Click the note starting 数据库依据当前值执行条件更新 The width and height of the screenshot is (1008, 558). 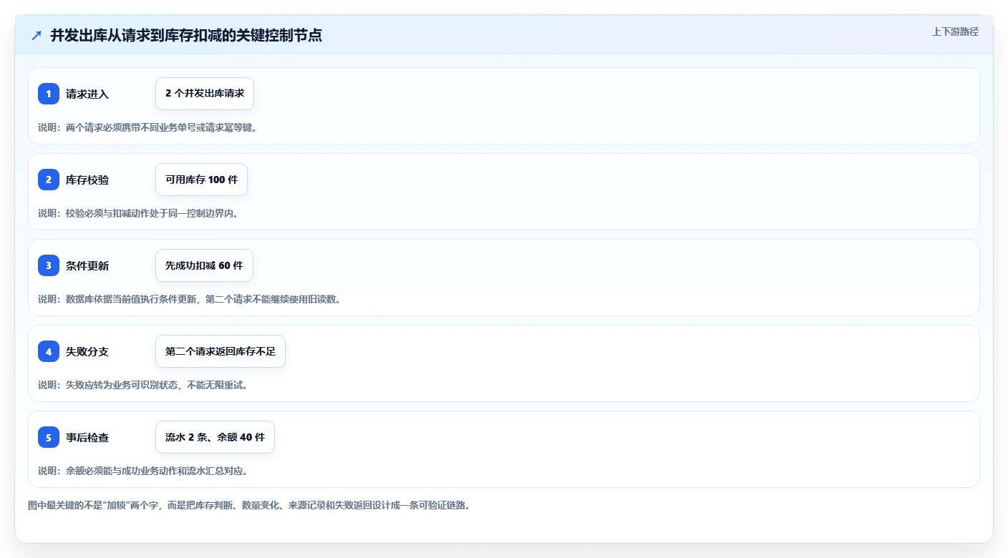coord(190,299)
